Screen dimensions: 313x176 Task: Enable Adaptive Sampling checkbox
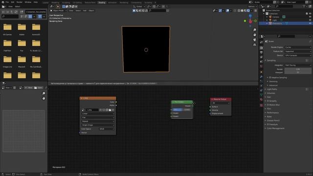pos(270,77)
